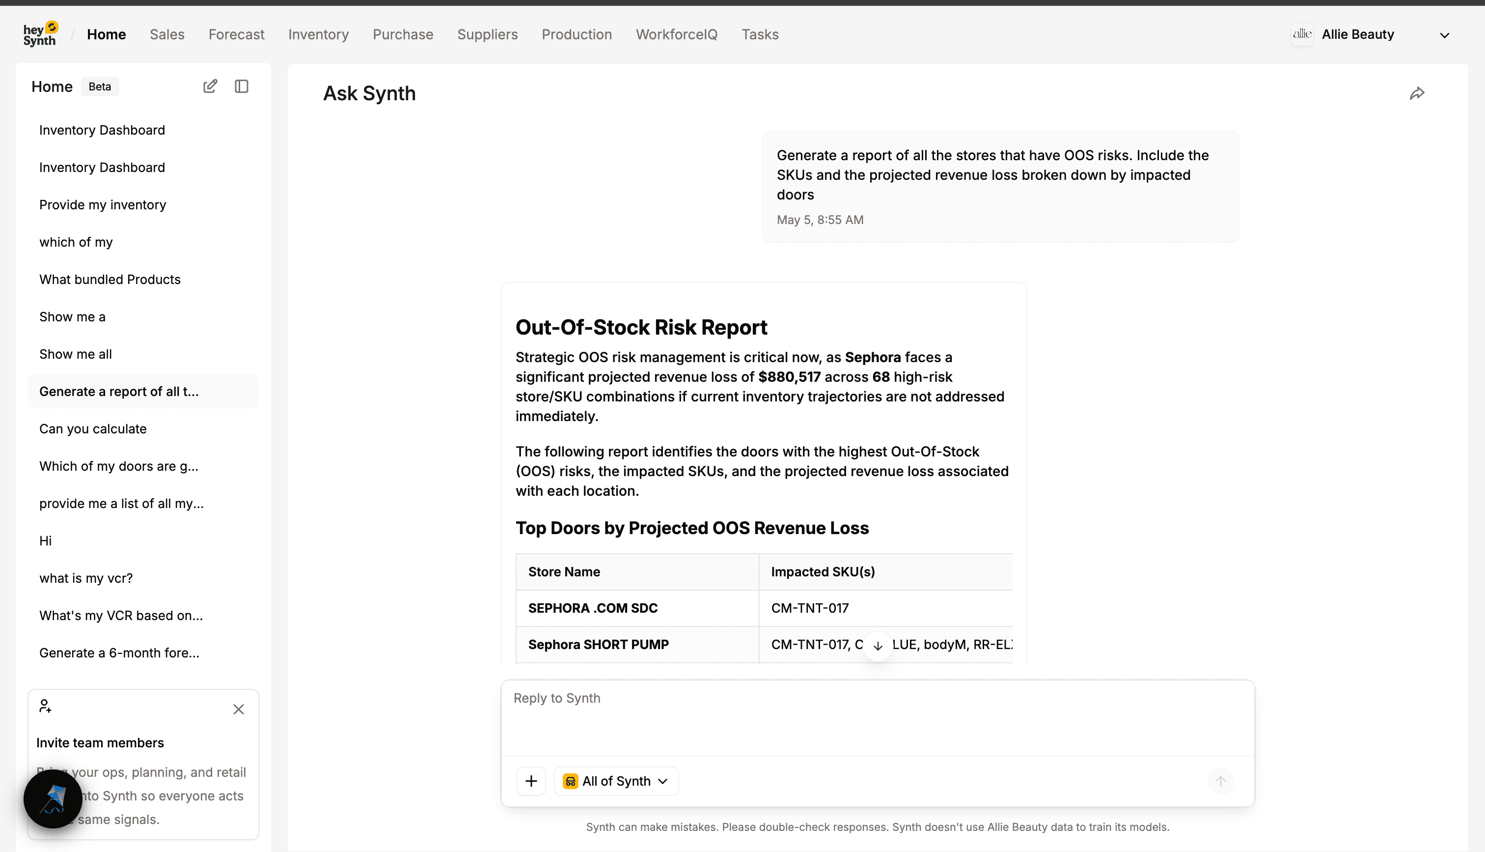Image resolution: width=1485 pixels, height=852 pixels.
Task: Open 'Which of my doors are g...' chat
Action: point(143,466)
